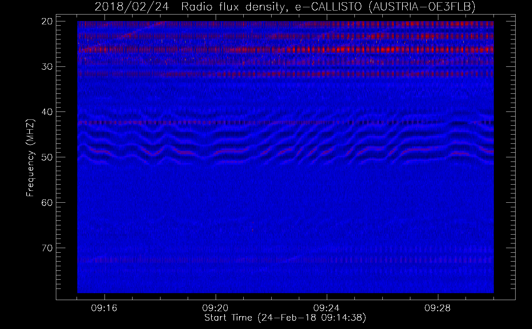532x329 pixels.
Task: Click the frequency tick label '40'
Action: [x=47, y=112]
